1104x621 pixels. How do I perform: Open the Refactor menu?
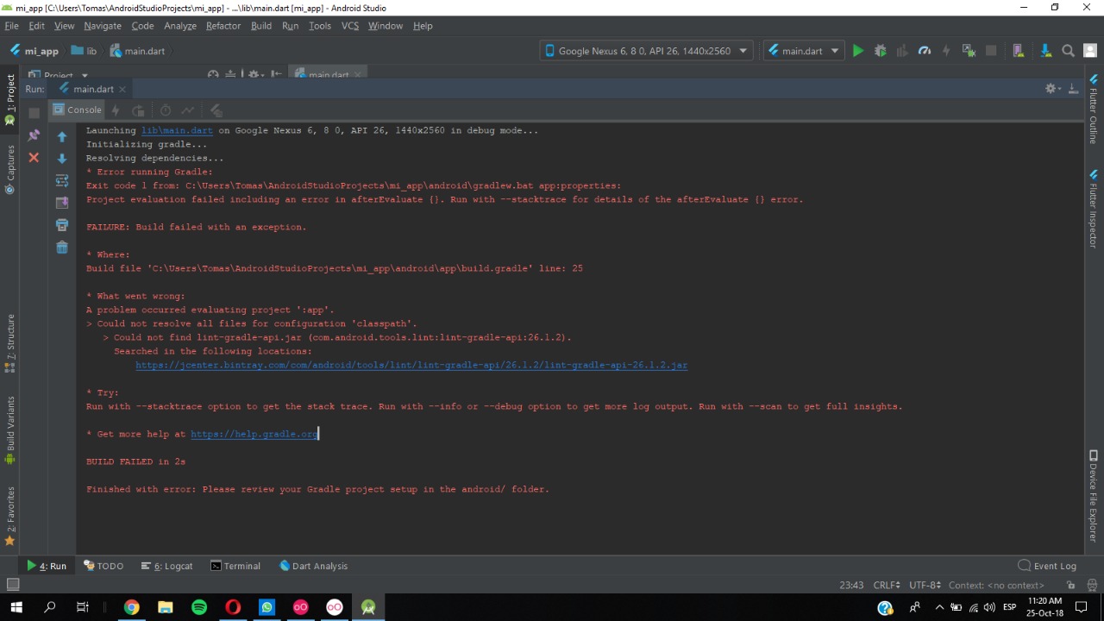click(223, 26)
